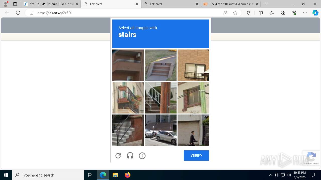Open the captcha info help icon
The image size is (321, 180).
(142, 156)
